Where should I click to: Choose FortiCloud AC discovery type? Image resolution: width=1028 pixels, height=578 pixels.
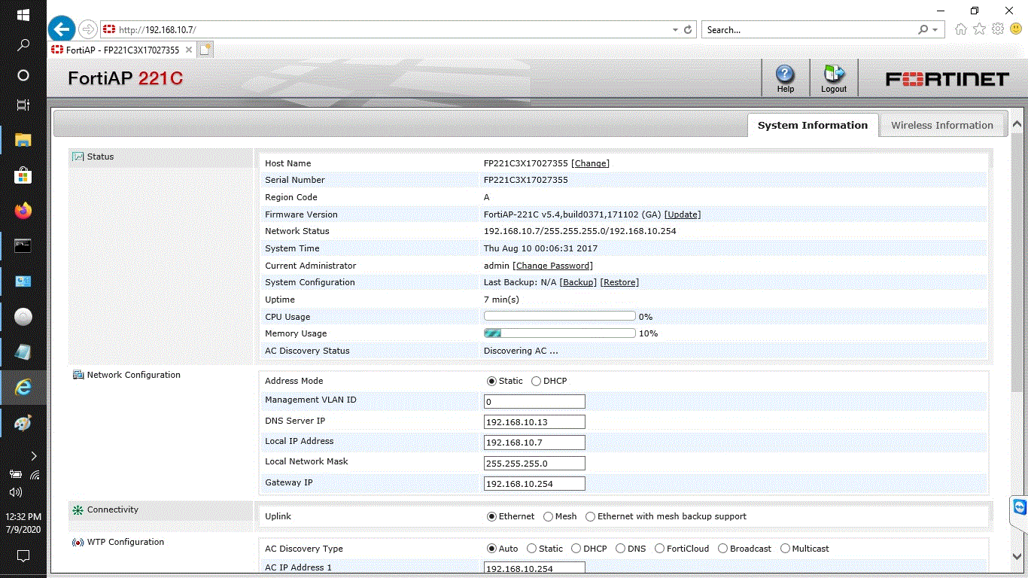(x=660, y=549)
